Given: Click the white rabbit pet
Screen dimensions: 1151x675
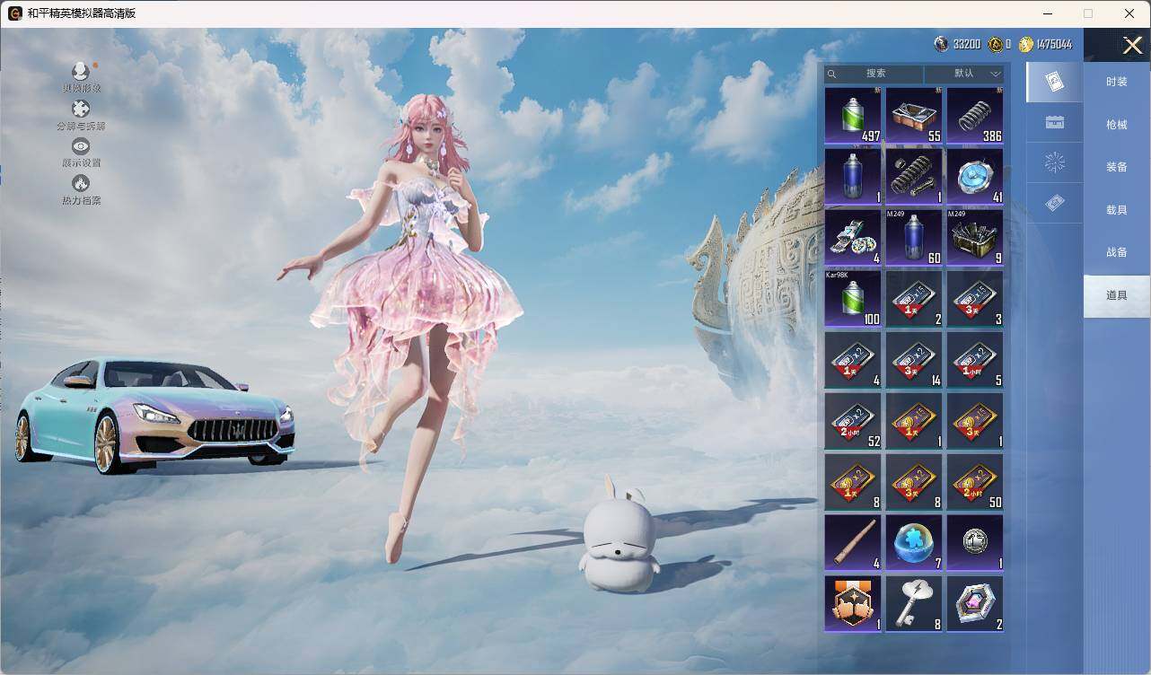Looking at the screenshot, I should pos(619,536).
